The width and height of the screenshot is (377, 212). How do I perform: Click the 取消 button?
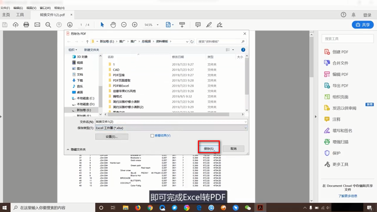point(234,149)
